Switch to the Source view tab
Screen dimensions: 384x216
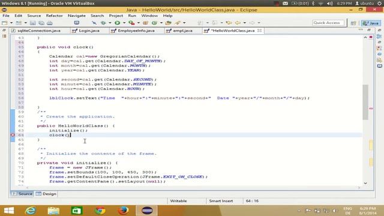(x=22, y=194)
